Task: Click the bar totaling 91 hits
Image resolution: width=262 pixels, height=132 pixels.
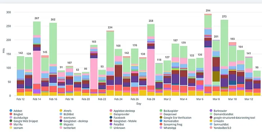Action: tap(61, 83)
